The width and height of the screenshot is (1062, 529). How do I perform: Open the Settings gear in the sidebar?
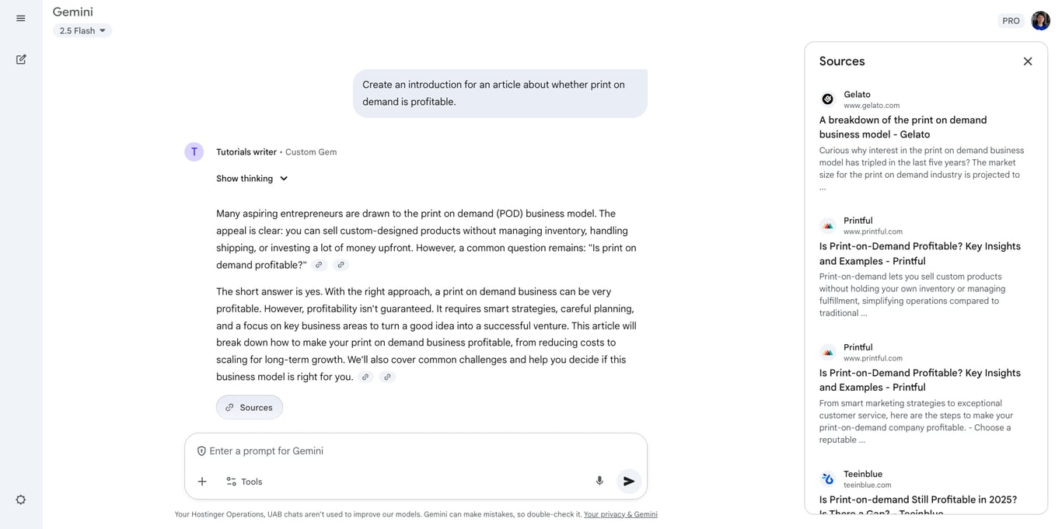coord(20,499)
